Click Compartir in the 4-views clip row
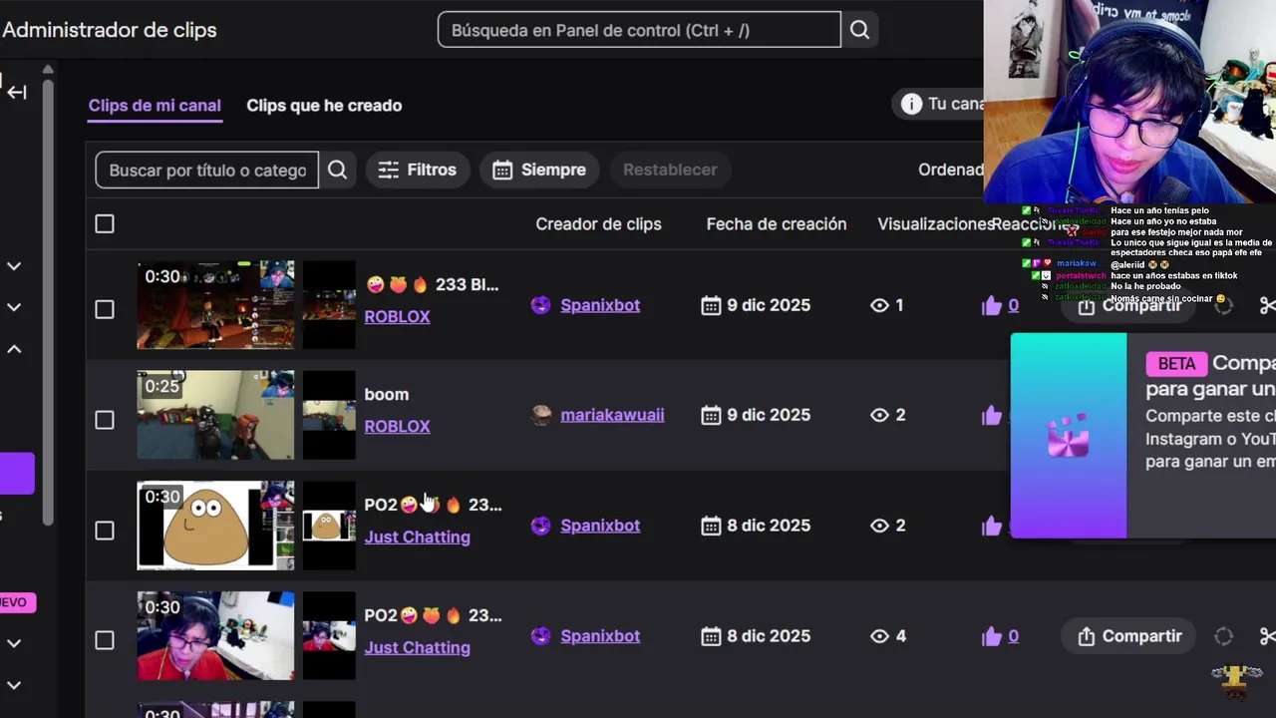The image size is (1276, 718). pos(1129,636)
